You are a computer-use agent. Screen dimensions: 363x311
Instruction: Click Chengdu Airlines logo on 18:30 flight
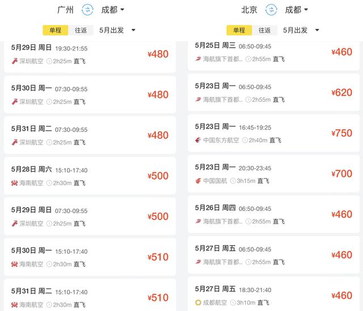point(199,302)
